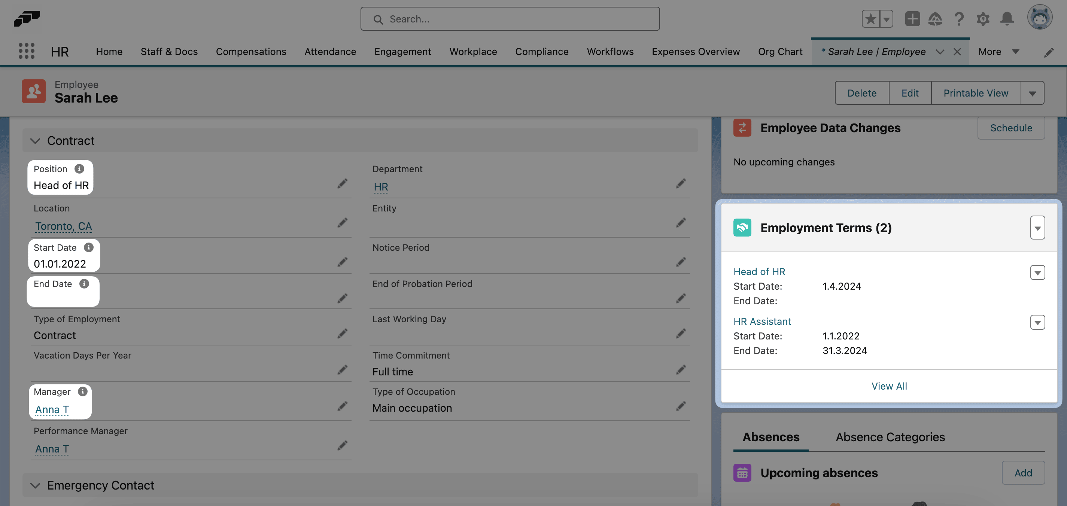Open Staff & Docs tab

pyautogui.click(x=169, y=52)
